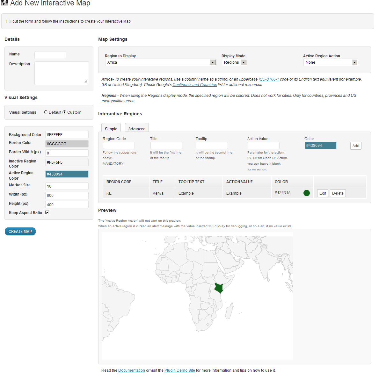Edit the Kenya region entry
This screenshot has width=379, height=380.
323,193
